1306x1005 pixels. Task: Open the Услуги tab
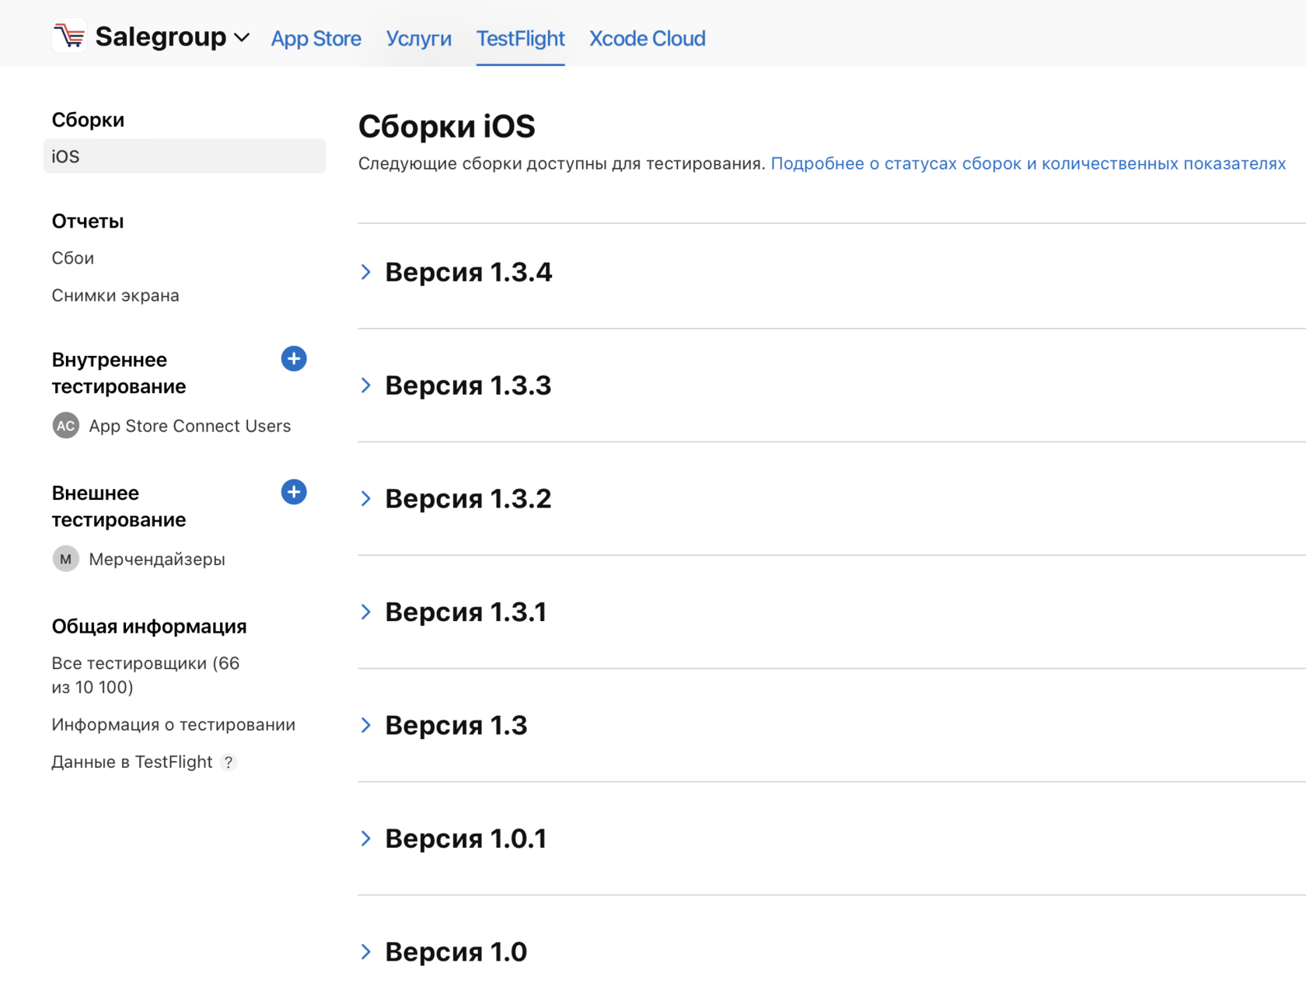point(418,38)
